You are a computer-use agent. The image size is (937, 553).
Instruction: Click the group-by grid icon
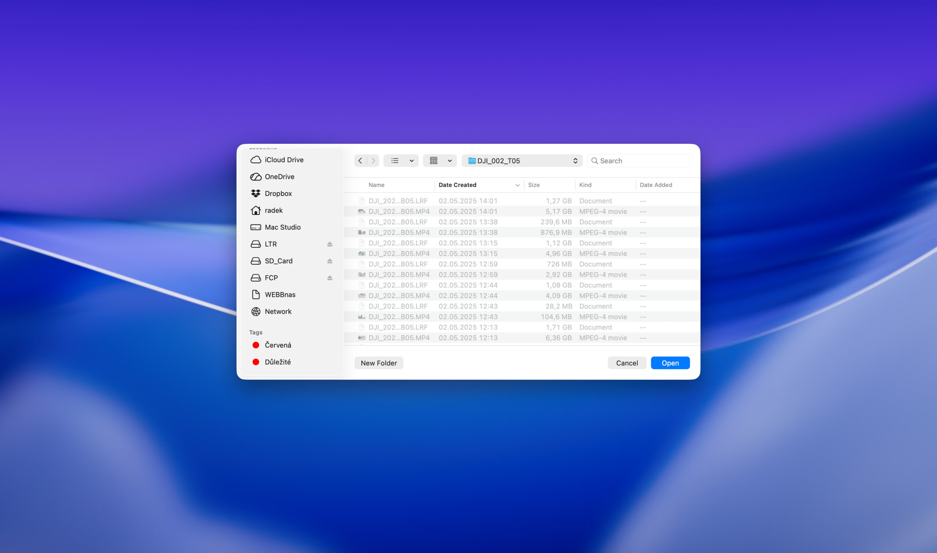[433, 161]
